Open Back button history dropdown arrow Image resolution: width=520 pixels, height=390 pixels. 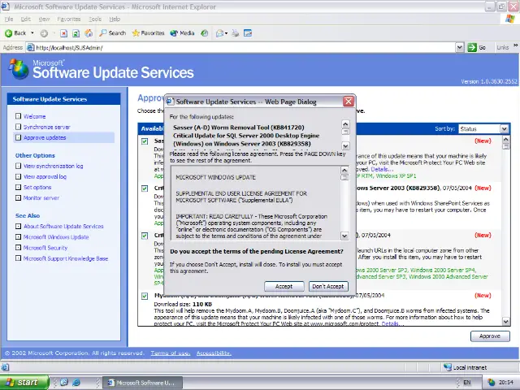tap(32, 33)
